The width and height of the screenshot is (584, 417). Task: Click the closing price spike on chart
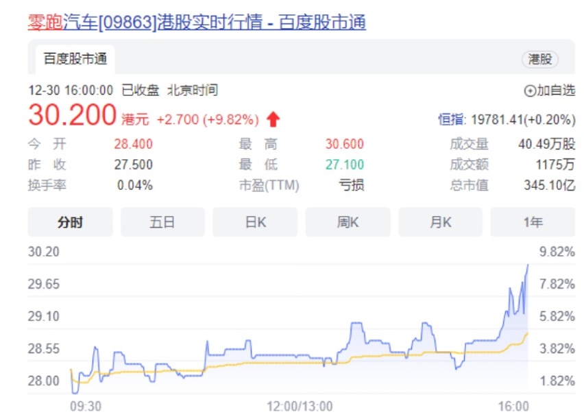(x=527, y=266)
